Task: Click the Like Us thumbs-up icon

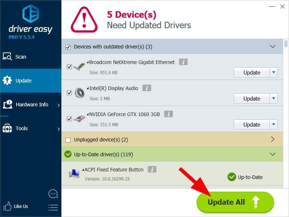Action: tap(8, 207)
